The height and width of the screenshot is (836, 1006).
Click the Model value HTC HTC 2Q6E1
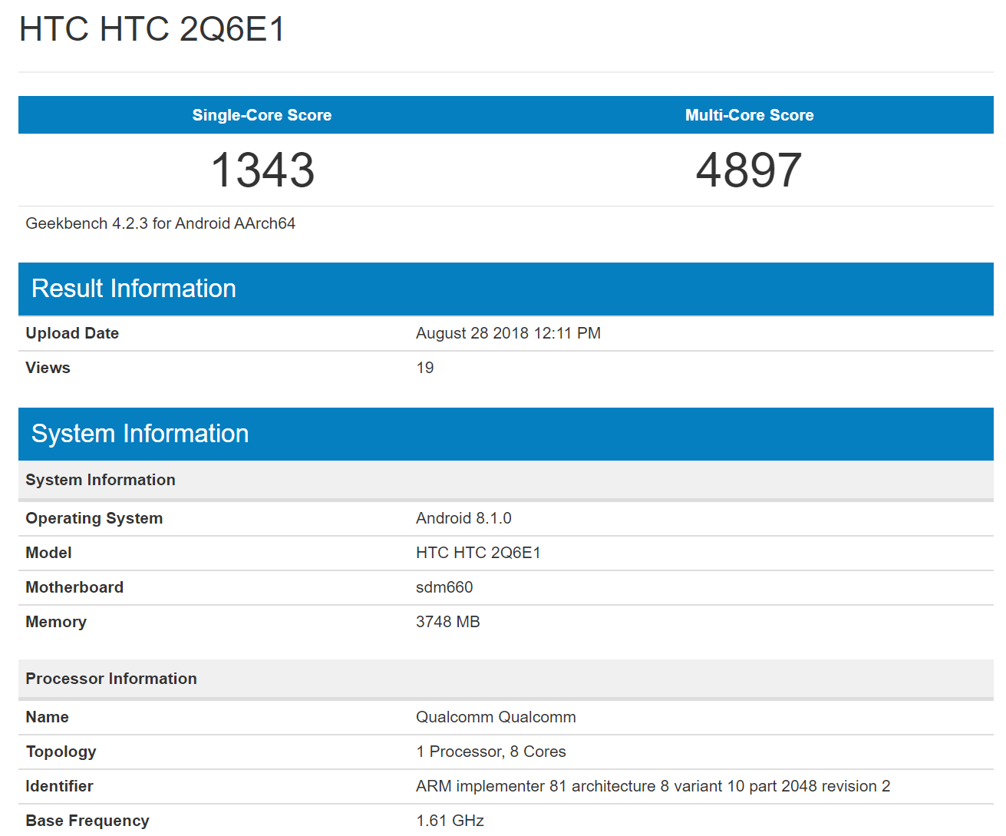(x=478, y=553)
